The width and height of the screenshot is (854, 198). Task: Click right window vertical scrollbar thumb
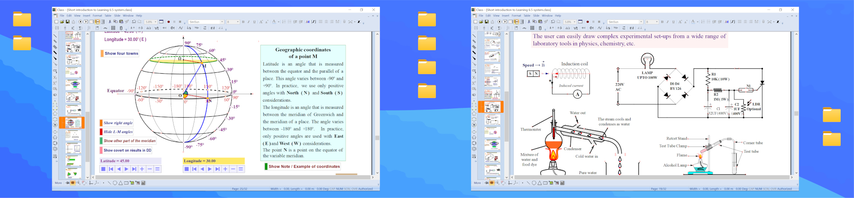point(796,113)
